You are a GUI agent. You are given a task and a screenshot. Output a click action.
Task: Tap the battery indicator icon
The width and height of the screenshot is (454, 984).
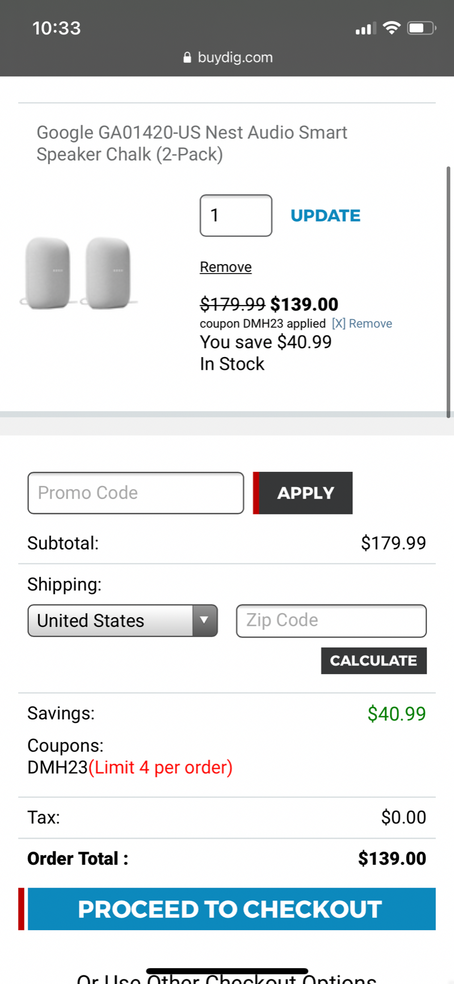pos(421,28)
